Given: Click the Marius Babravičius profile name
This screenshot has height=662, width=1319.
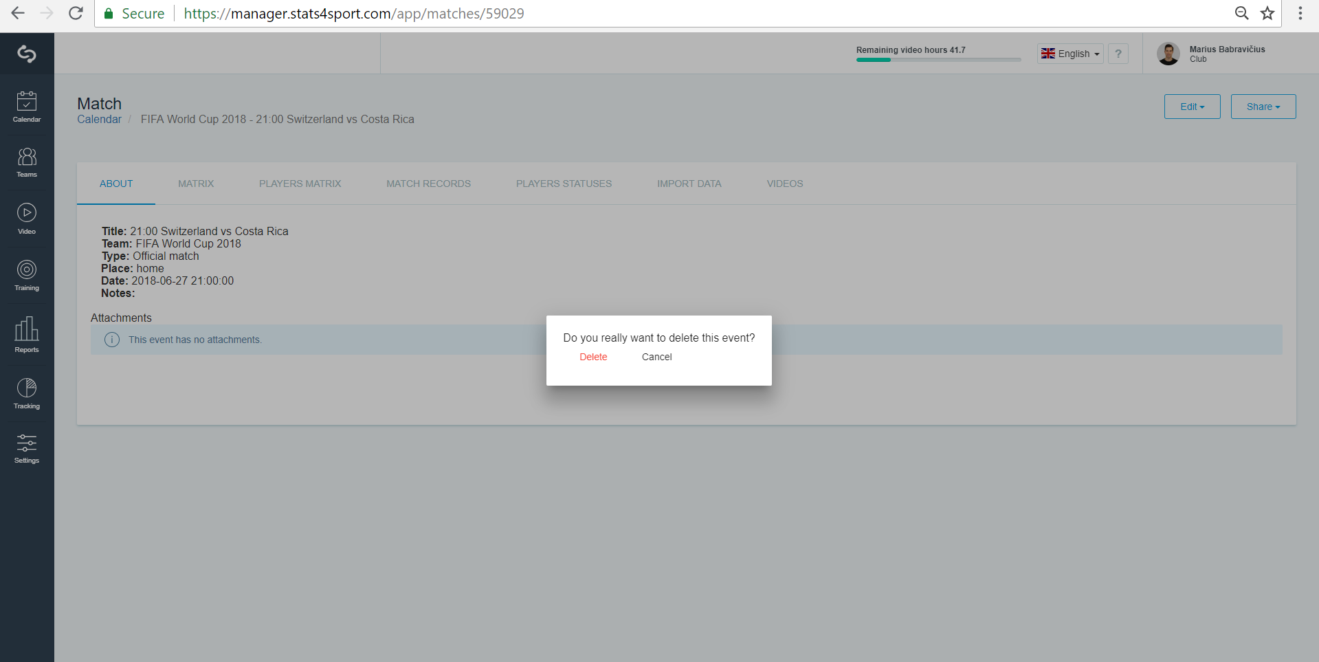Looking at the screenshot, I should 1227,49.
